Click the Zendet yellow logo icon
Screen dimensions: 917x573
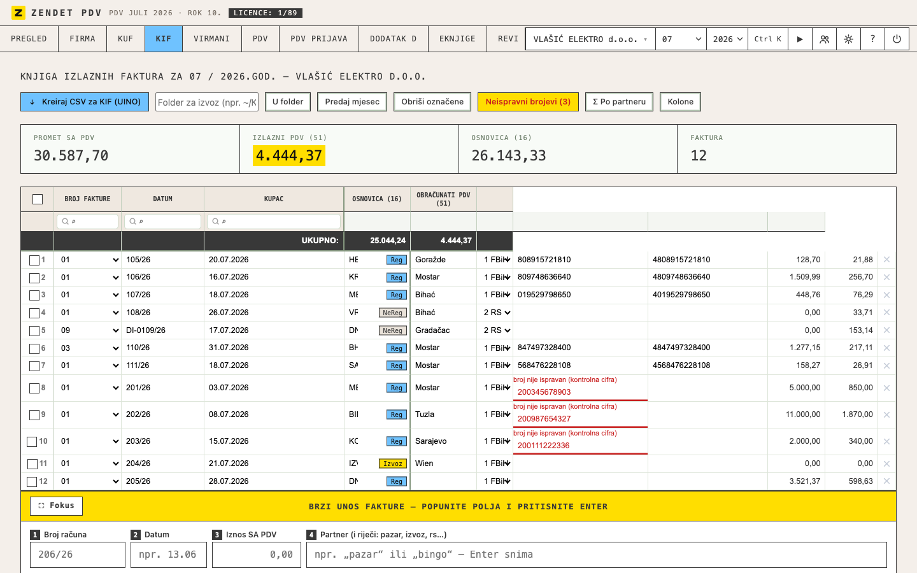(x=18, y=13)
